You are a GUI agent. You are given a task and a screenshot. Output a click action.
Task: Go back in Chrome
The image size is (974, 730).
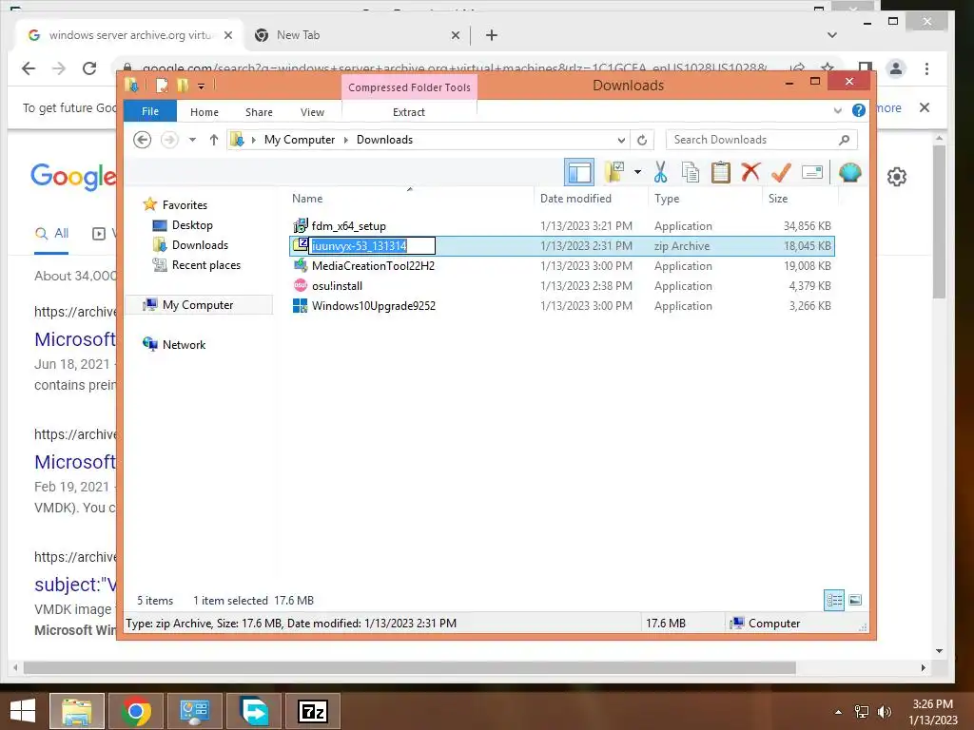[x=29, y=68]
